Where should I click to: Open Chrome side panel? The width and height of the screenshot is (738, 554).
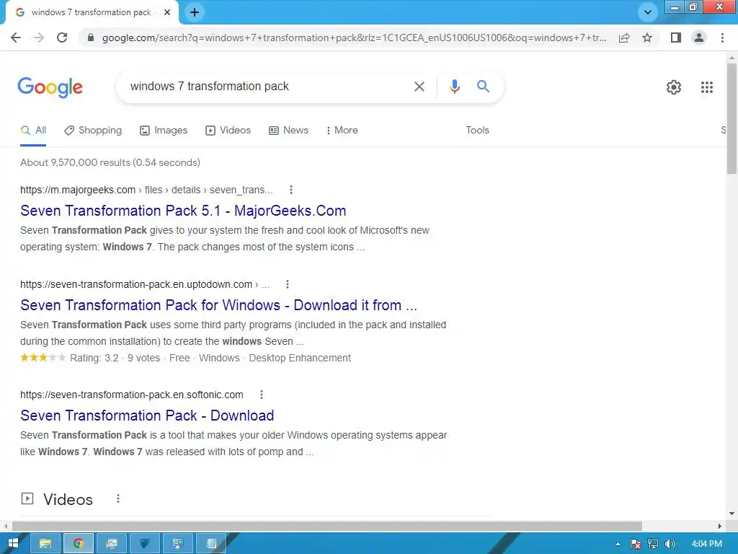point(676,38)
